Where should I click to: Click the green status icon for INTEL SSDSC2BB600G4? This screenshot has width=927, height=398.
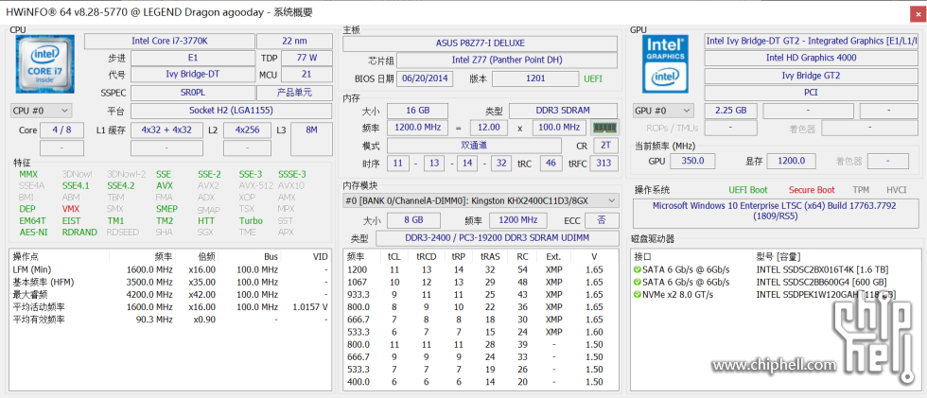637,282
